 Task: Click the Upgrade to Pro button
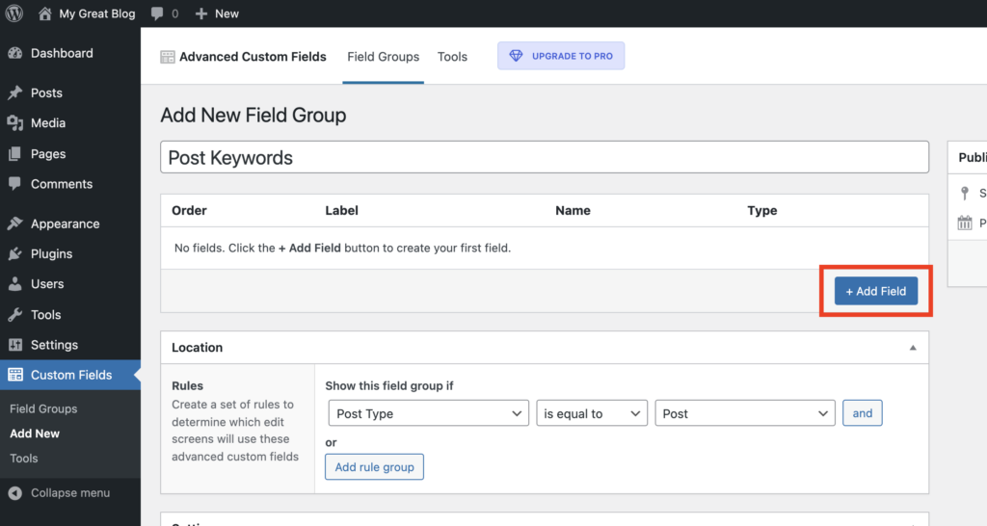tap(561, 55)
